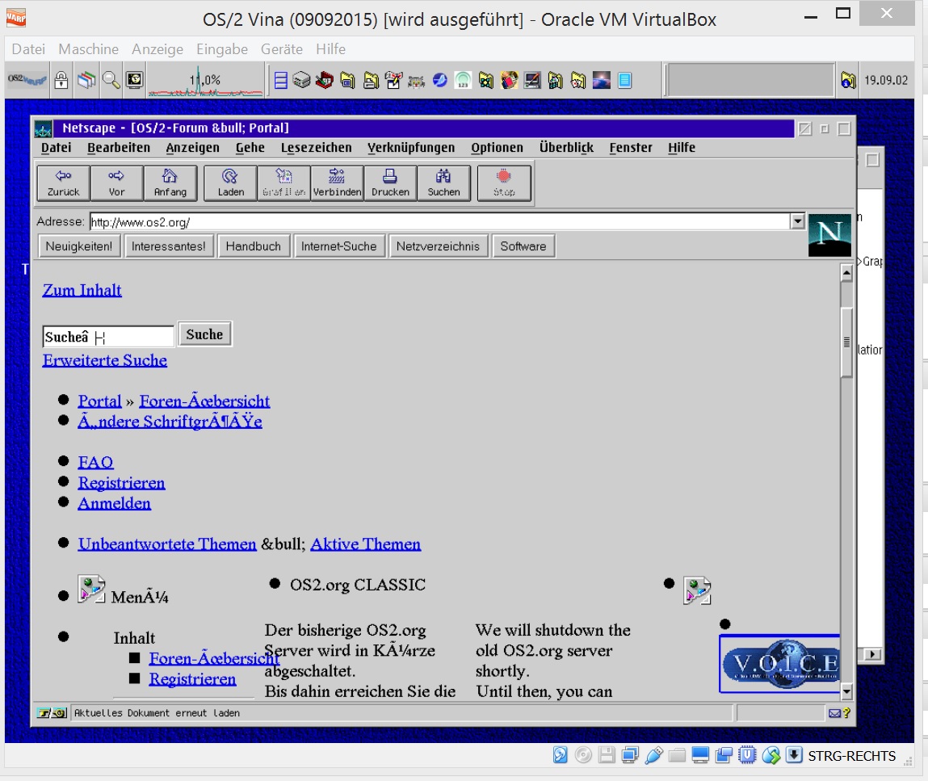Open Netscape Datei menu
Screen dimensions: 928x781
[x=57, y=147]
